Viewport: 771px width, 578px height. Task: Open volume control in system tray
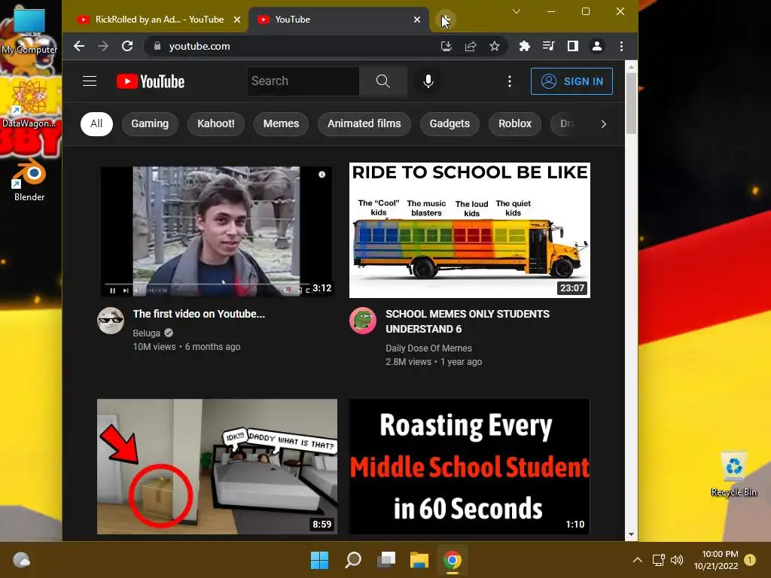(677, 560)
